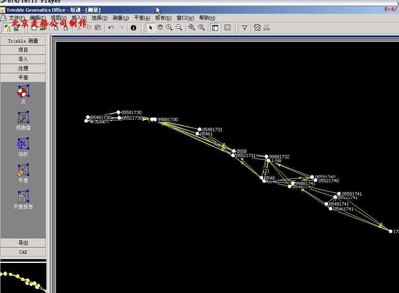The height and width of the screenshot is (293, 399).
Task: Toggle the grid display icon
Action: (x=227, y=28)
